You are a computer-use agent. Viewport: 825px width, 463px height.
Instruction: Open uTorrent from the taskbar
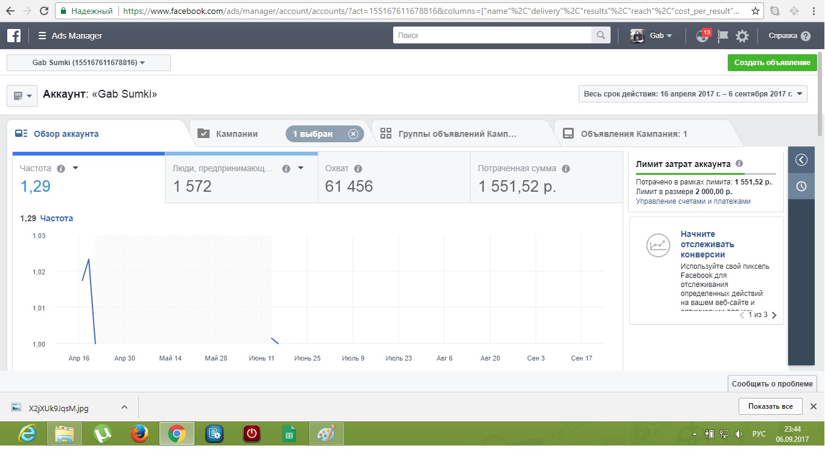point(103,433)
